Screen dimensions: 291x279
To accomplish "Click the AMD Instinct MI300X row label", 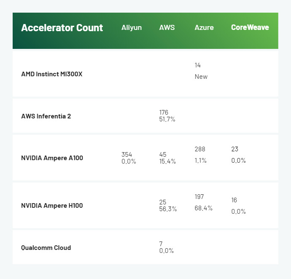I will click(x=52, y=74).
